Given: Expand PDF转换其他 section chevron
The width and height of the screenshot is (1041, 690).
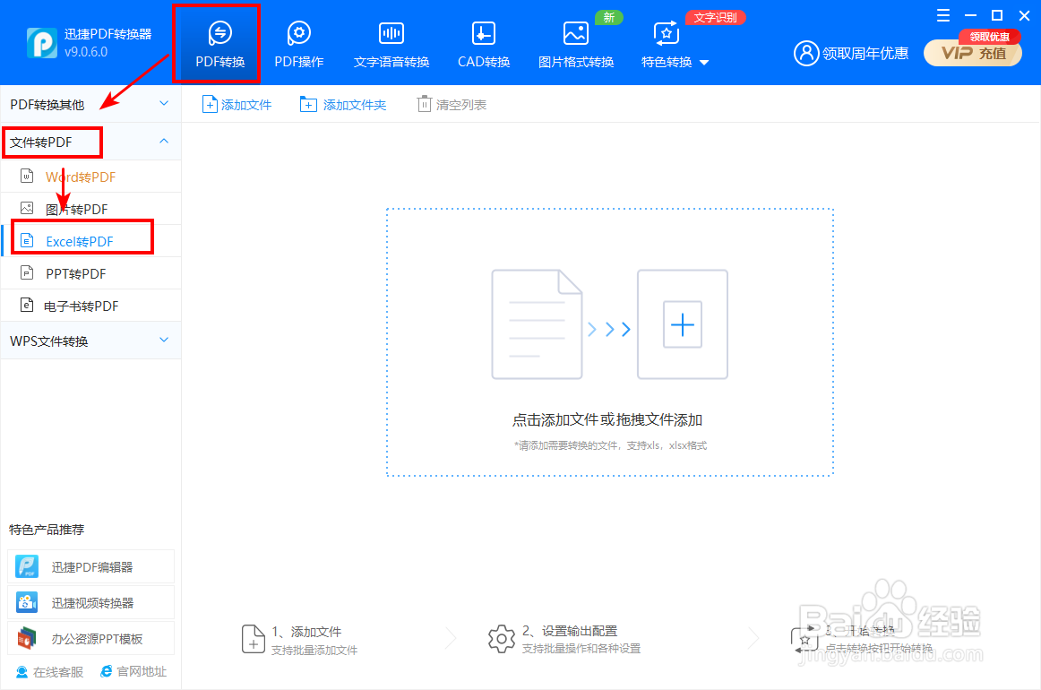Looking at the screenshot, I should [164, 104].
